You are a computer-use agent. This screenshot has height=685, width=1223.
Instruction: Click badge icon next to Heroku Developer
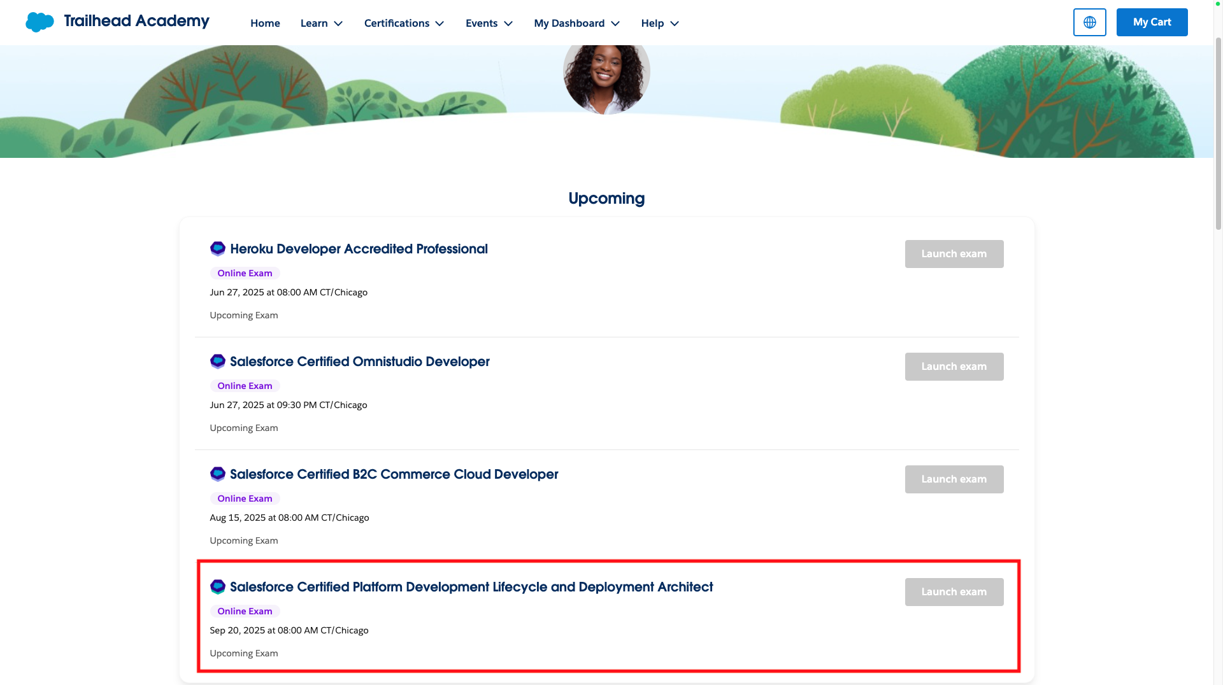coord(218,249)
